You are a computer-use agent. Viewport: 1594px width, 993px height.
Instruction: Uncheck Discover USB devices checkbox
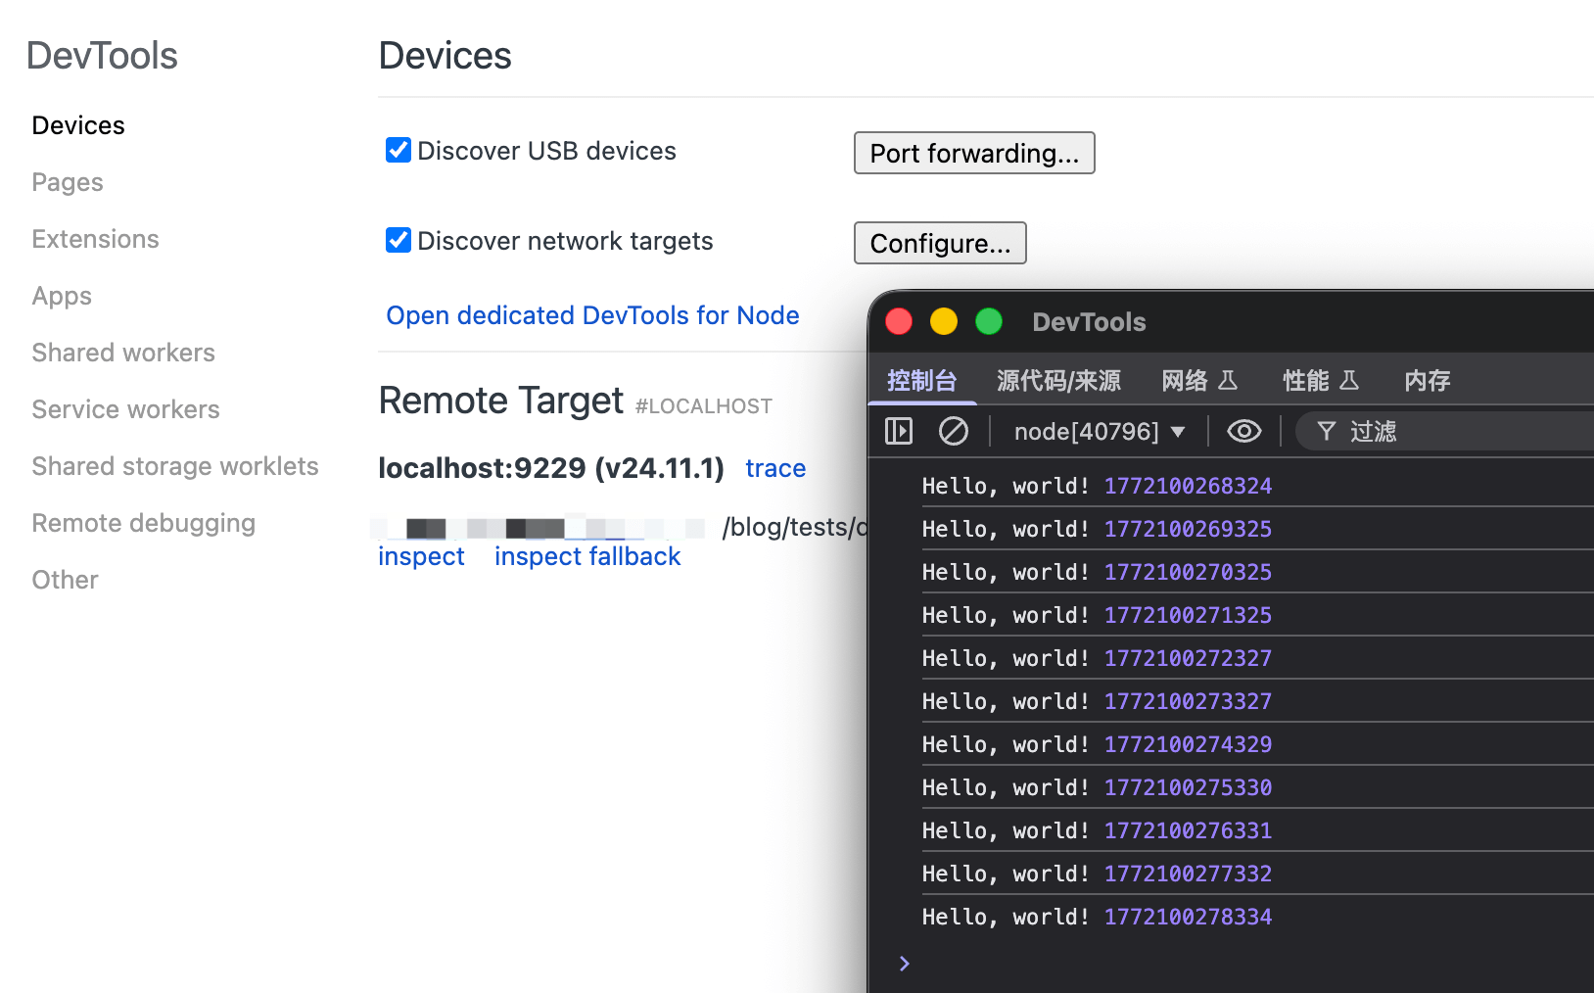(398, 150)
